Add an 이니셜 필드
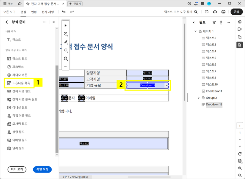The width and height of the screenshot is (245, 179). 17,107
